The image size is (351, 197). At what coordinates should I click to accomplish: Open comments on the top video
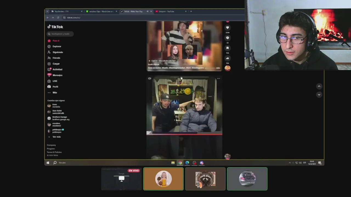coord(227,38)
